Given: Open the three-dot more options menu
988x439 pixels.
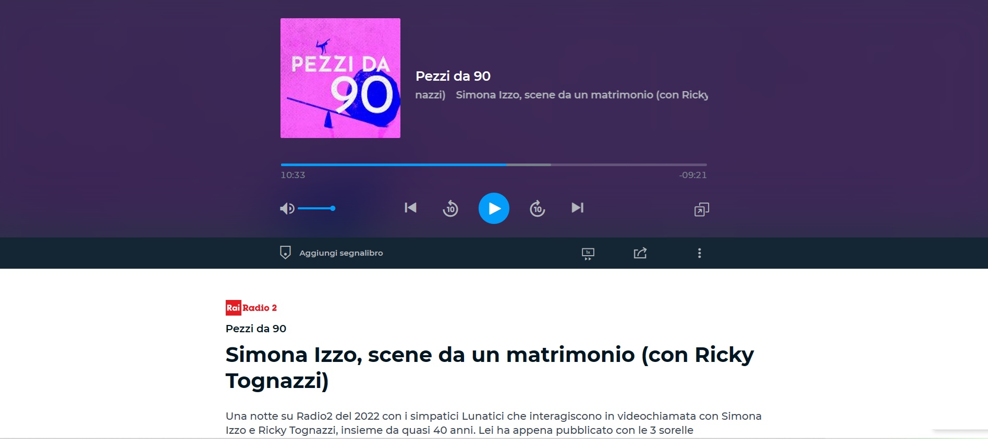Looking at the screenshot, I should tap(700, 253).
